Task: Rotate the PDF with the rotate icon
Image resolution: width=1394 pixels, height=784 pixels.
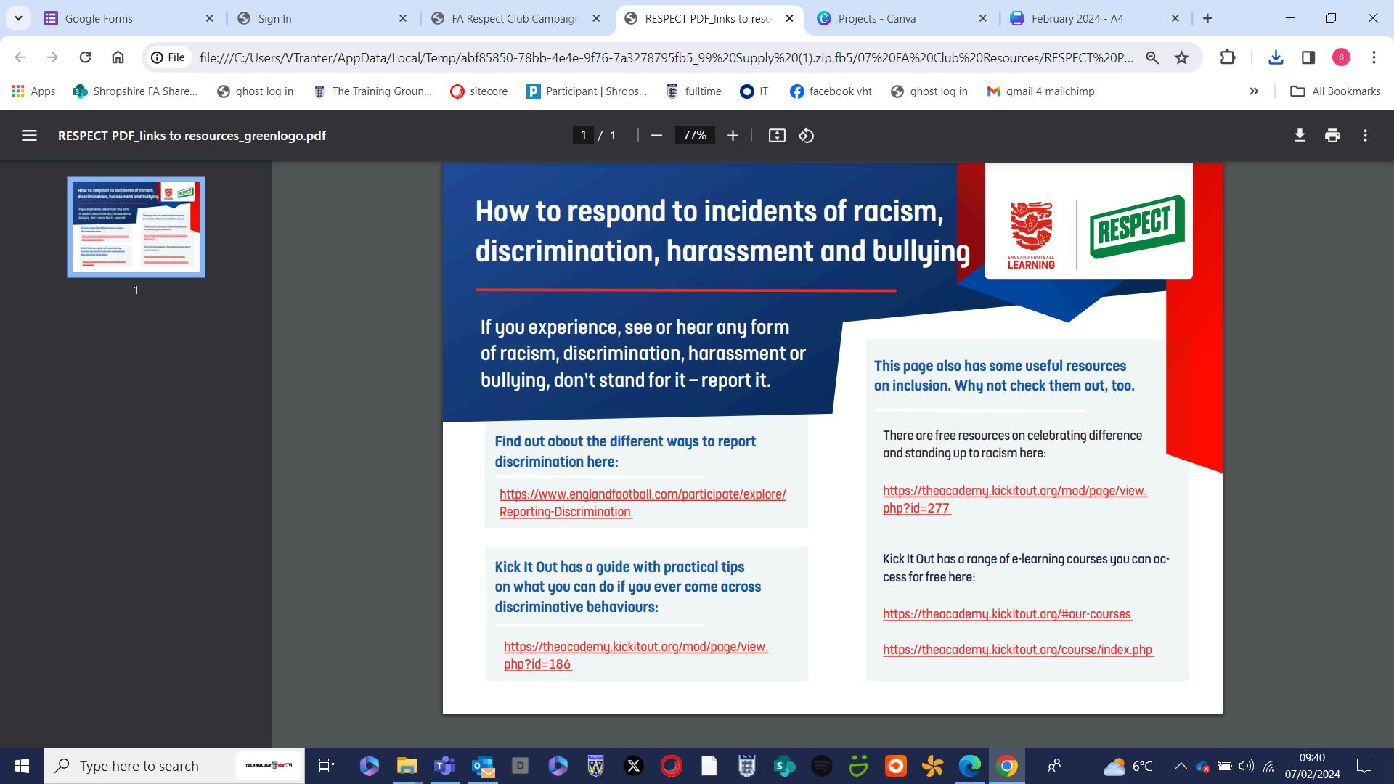Action: [x=806, y=136]
